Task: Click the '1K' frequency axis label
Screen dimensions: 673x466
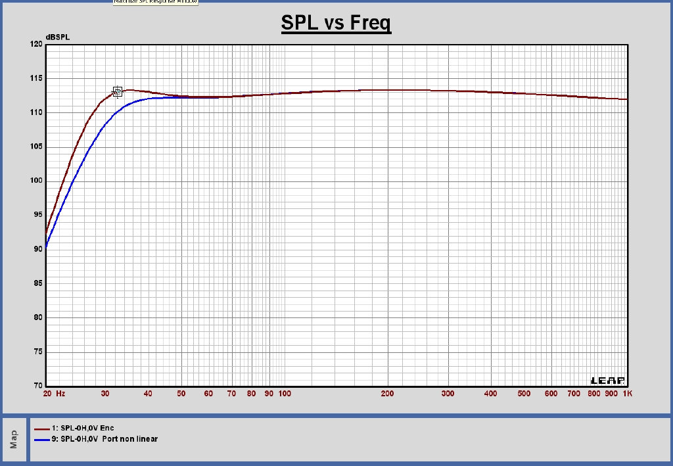Action: 627,394
